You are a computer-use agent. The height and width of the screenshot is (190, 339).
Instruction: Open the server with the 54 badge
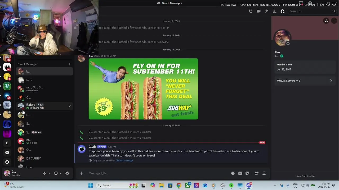tap(7, 96)
